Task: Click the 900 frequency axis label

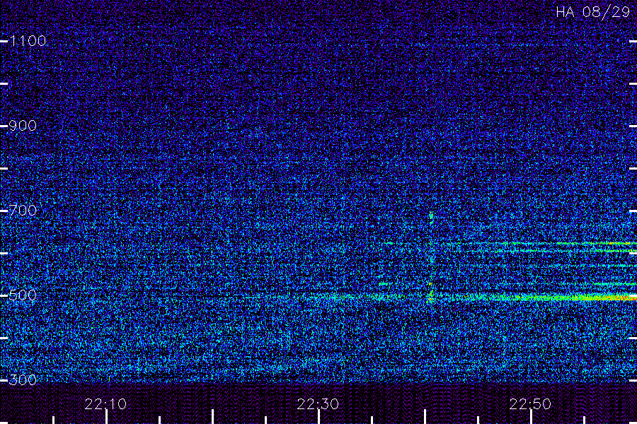Action: [23, 126]
